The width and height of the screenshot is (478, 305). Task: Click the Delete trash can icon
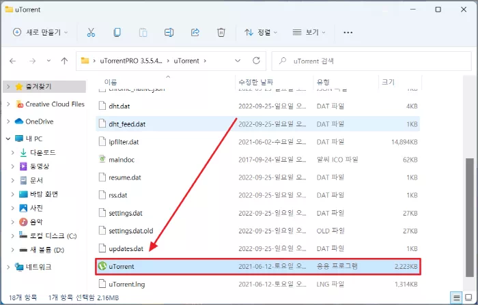point(221,32)
